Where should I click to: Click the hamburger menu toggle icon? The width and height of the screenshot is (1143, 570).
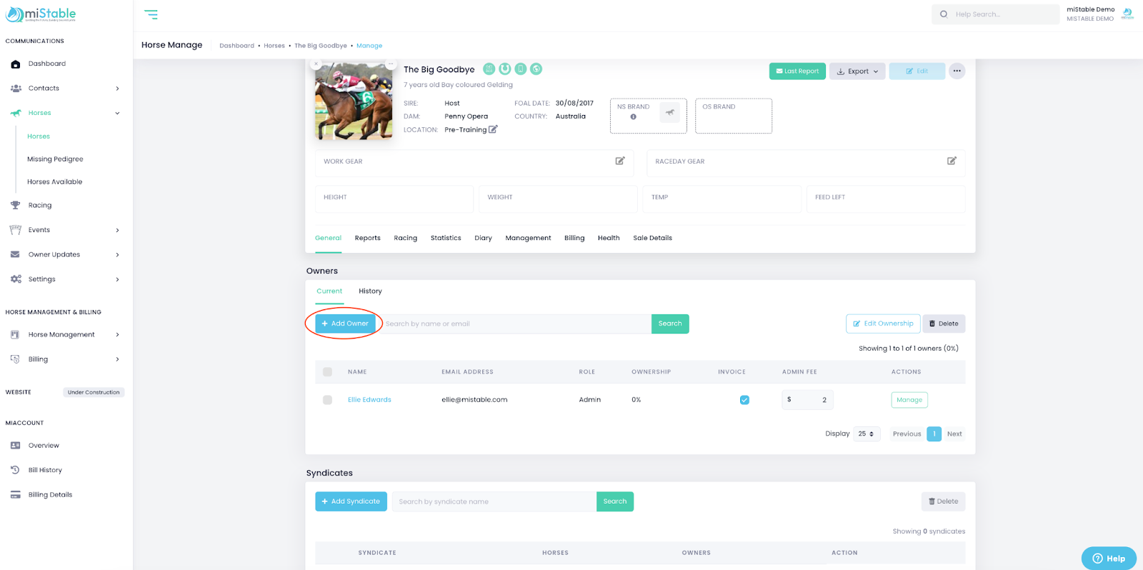[151, 14]
